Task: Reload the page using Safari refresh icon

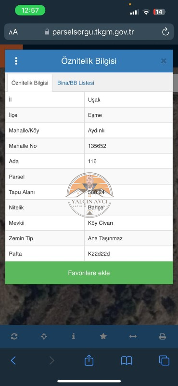Action: coord(165,32)
